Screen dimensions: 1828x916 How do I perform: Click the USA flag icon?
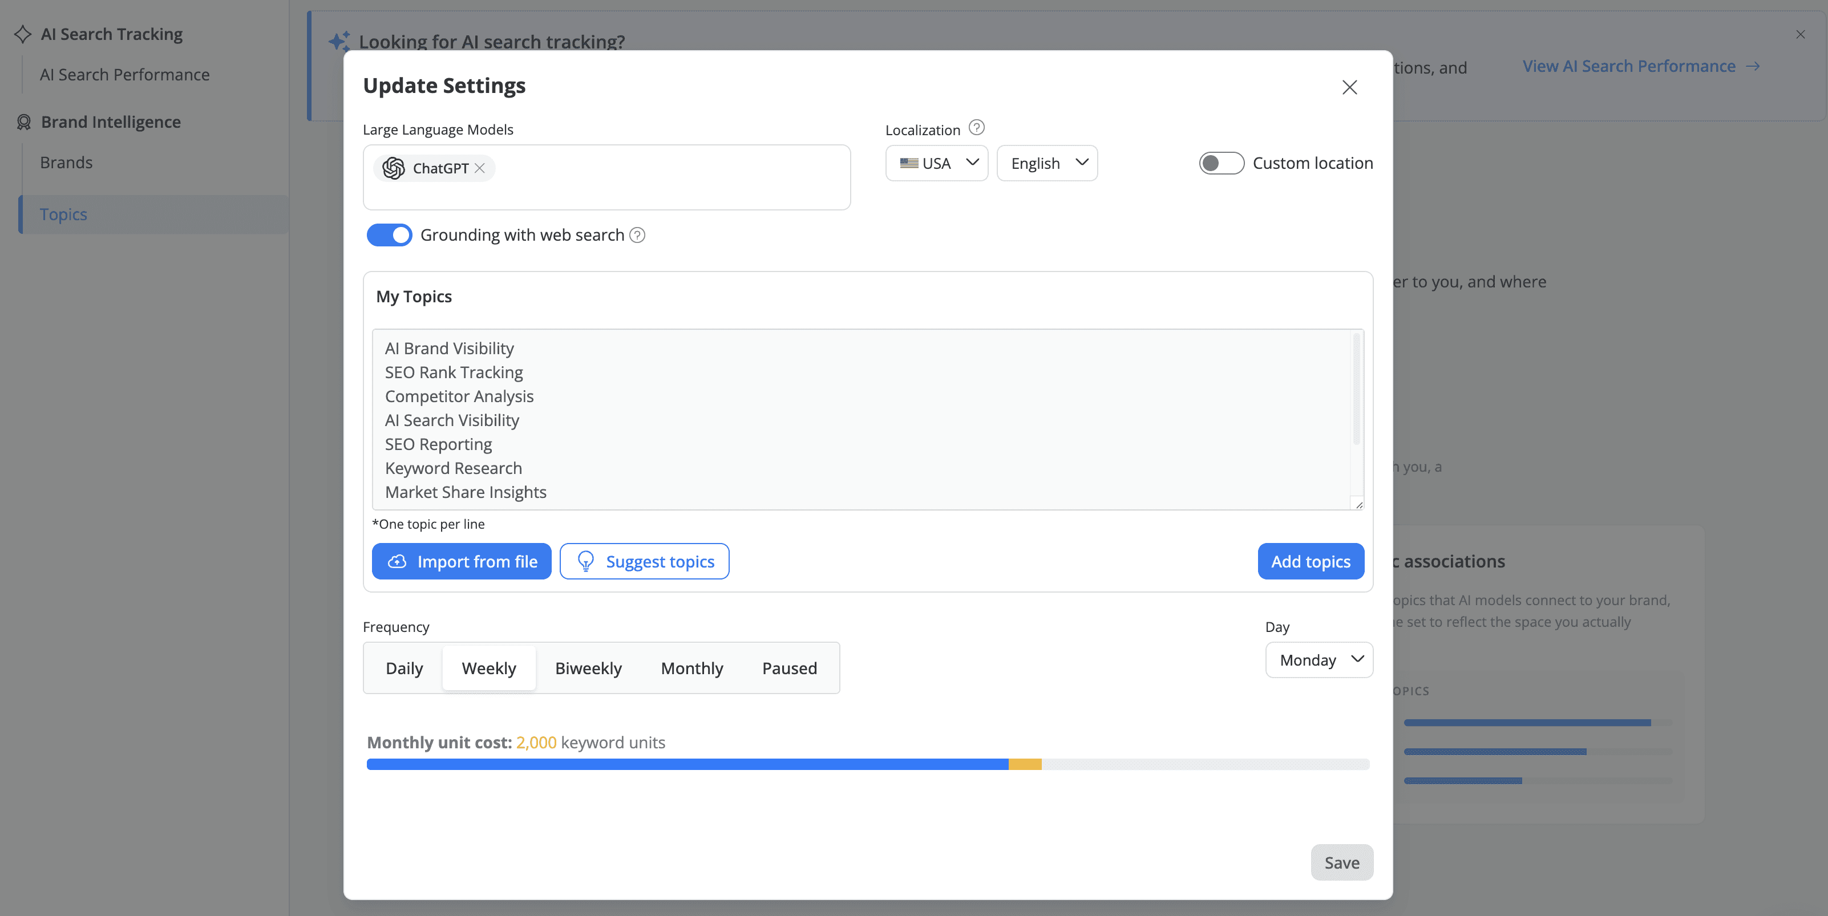[909, 163]
